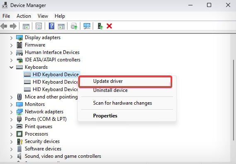Image resolution: width=236 pixels, height=164 pixels.
Task: Choose Update driver from context menu
Action: click(x=125, y=81)
